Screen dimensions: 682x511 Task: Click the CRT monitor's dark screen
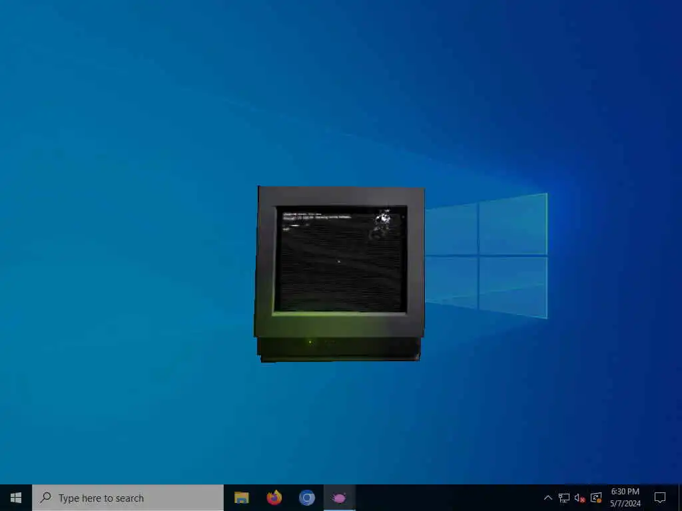pyautogui.click(x=341, y=259)
